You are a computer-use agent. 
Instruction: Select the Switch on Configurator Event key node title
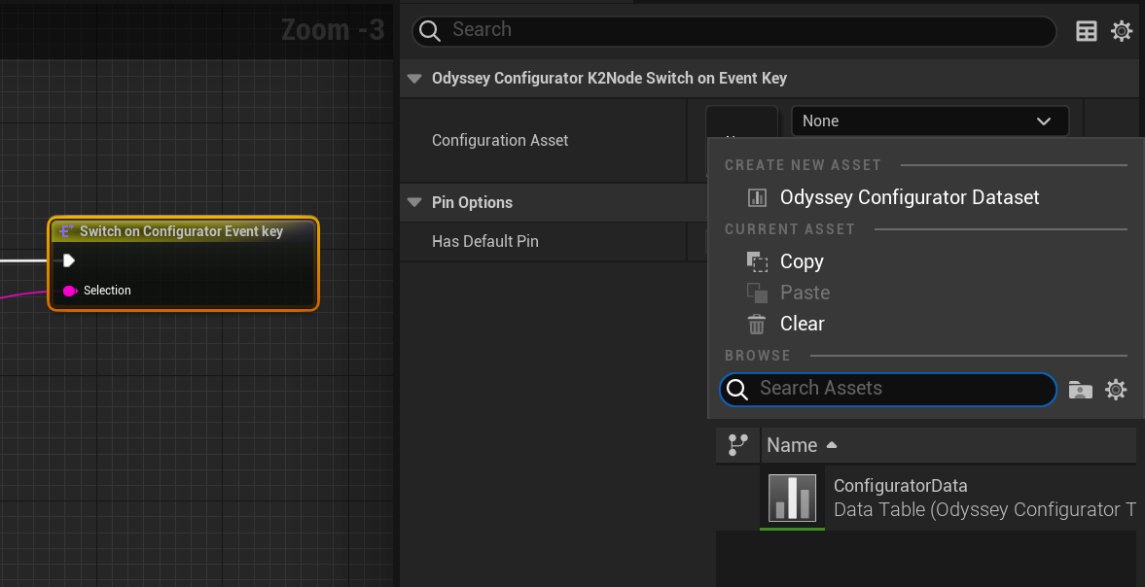tap(181, 231)
